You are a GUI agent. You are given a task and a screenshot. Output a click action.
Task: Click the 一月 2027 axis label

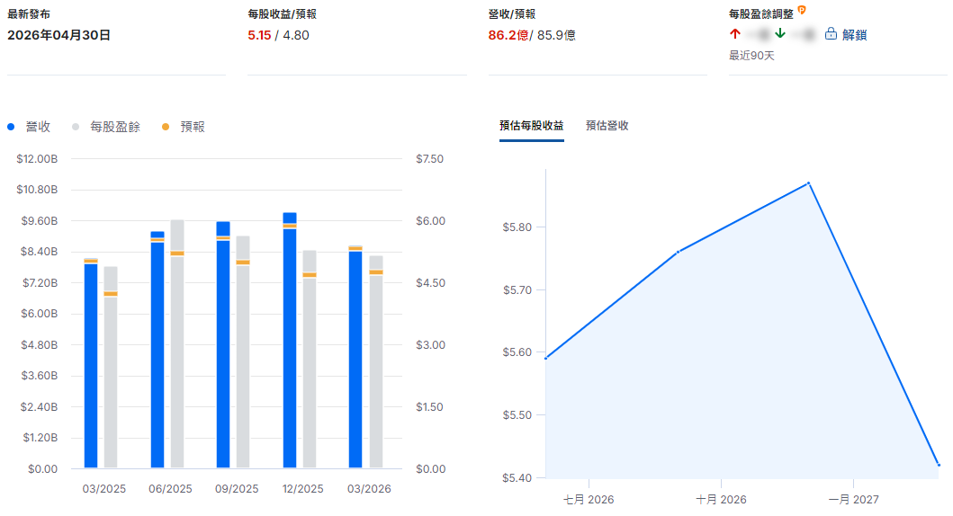[853, 500]
